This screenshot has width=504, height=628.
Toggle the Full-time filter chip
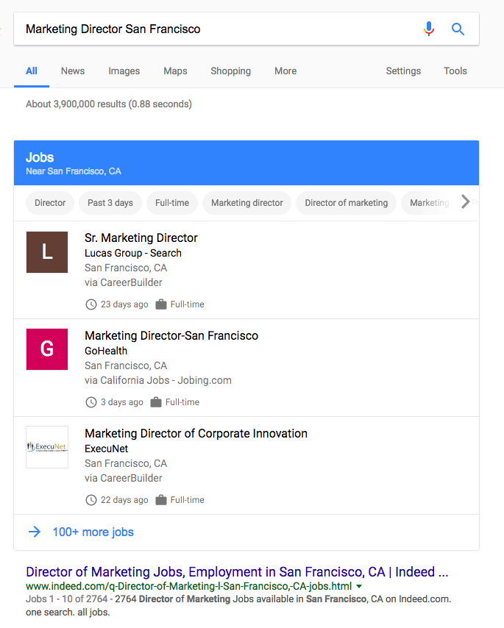click(x=172, y=203)
